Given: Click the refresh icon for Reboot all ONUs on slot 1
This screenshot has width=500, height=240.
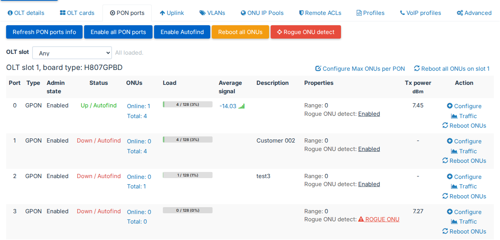Looking at the screenshot, I should [x=417, y=68].
